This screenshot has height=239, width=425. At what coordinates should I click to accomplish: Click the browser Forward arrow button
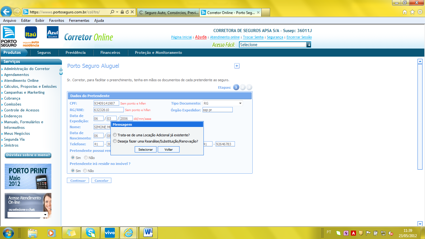[17, 12]
